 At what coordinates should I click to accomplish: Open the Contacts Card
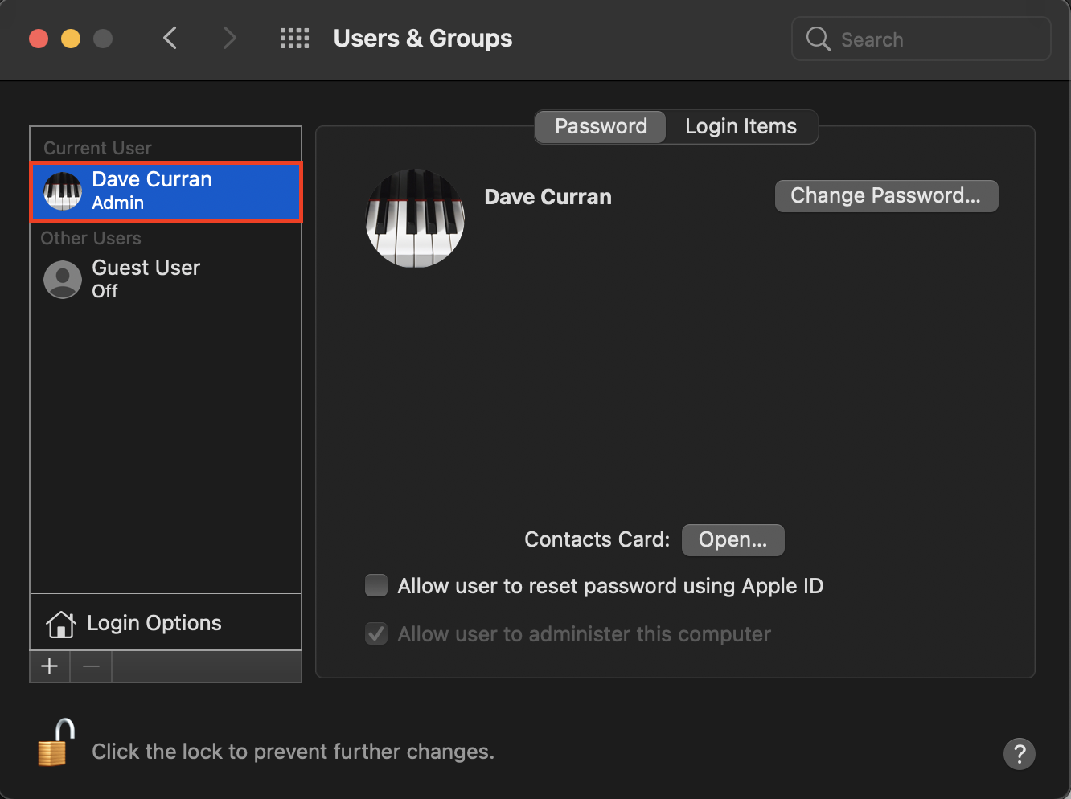pos(732,539)
